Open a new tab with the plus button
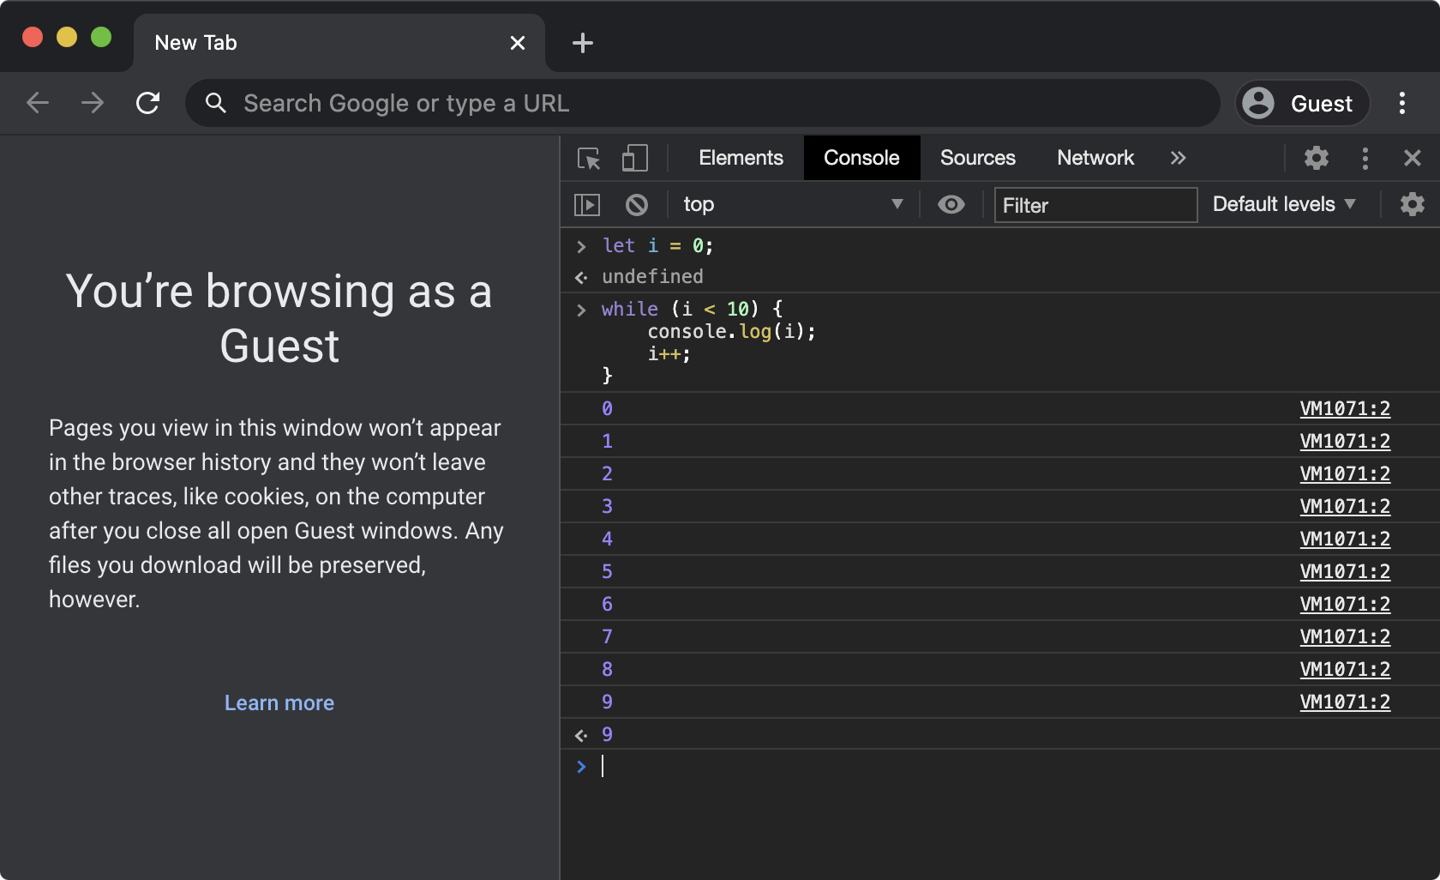The image size is (1440, 880). point(583,43)
